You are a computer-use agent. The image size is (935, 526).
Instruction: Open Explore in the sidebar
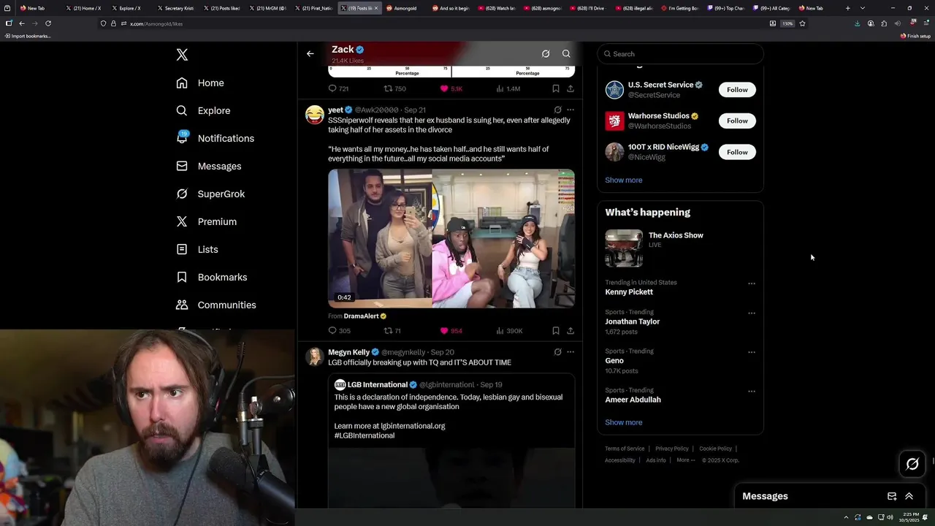click(x=203, y=110)
